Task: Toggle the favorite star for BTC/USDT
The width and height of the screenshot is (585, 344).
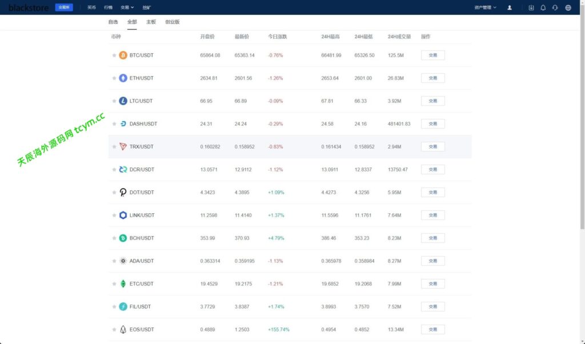Action: click(x=114, y=55)
